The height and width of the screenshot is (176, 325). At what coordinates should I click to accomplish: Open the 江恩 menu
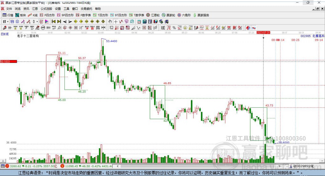click(35, 9)
